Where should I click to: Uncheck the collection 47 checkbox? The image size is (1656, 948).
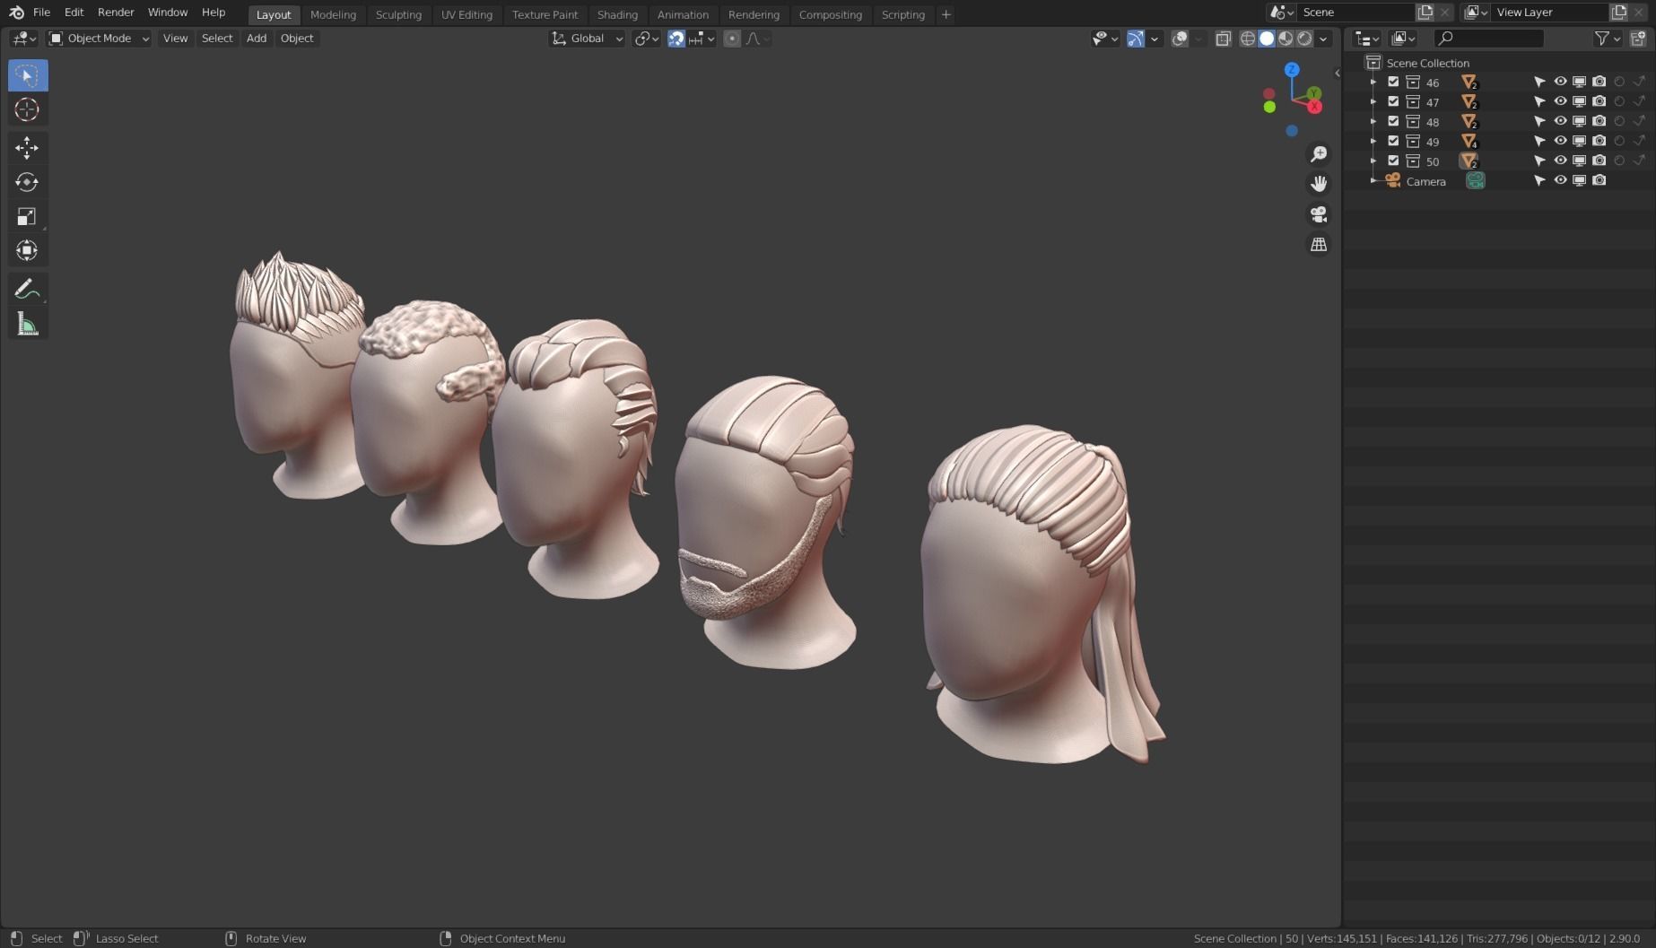[x=1393, y=101]
